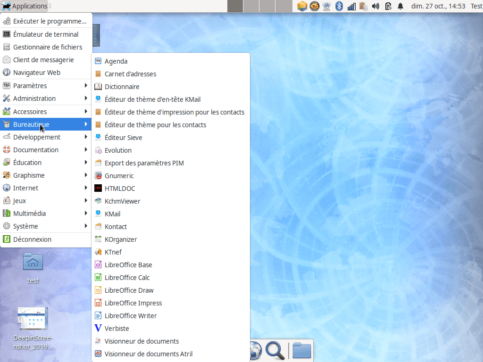Expand the Jeux submenu

point(46,201)
